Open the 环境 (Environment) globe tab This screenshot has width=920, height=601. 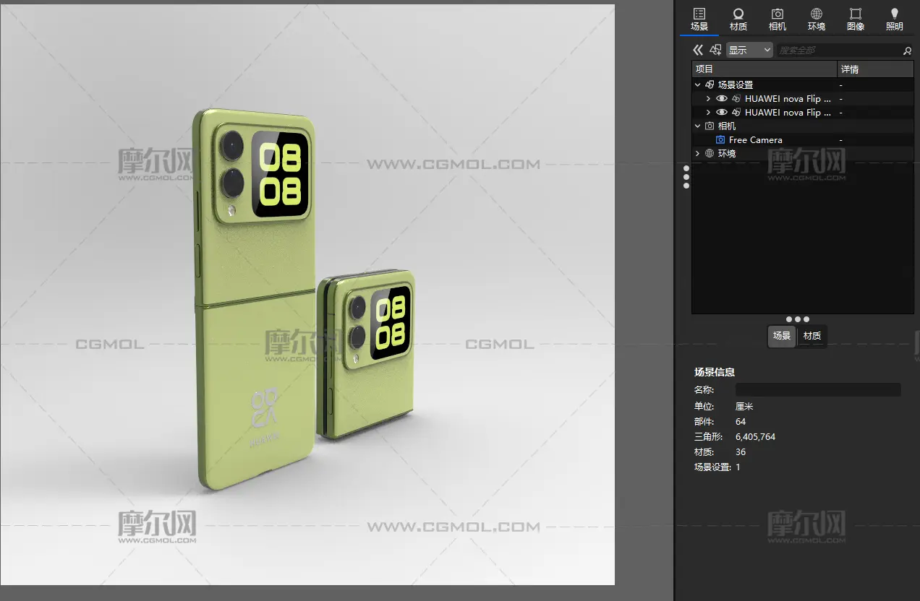817,19
